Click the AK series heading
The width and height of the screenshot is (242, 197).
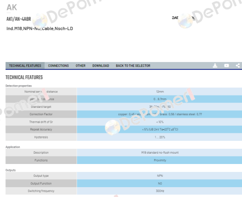pos(12,7)
